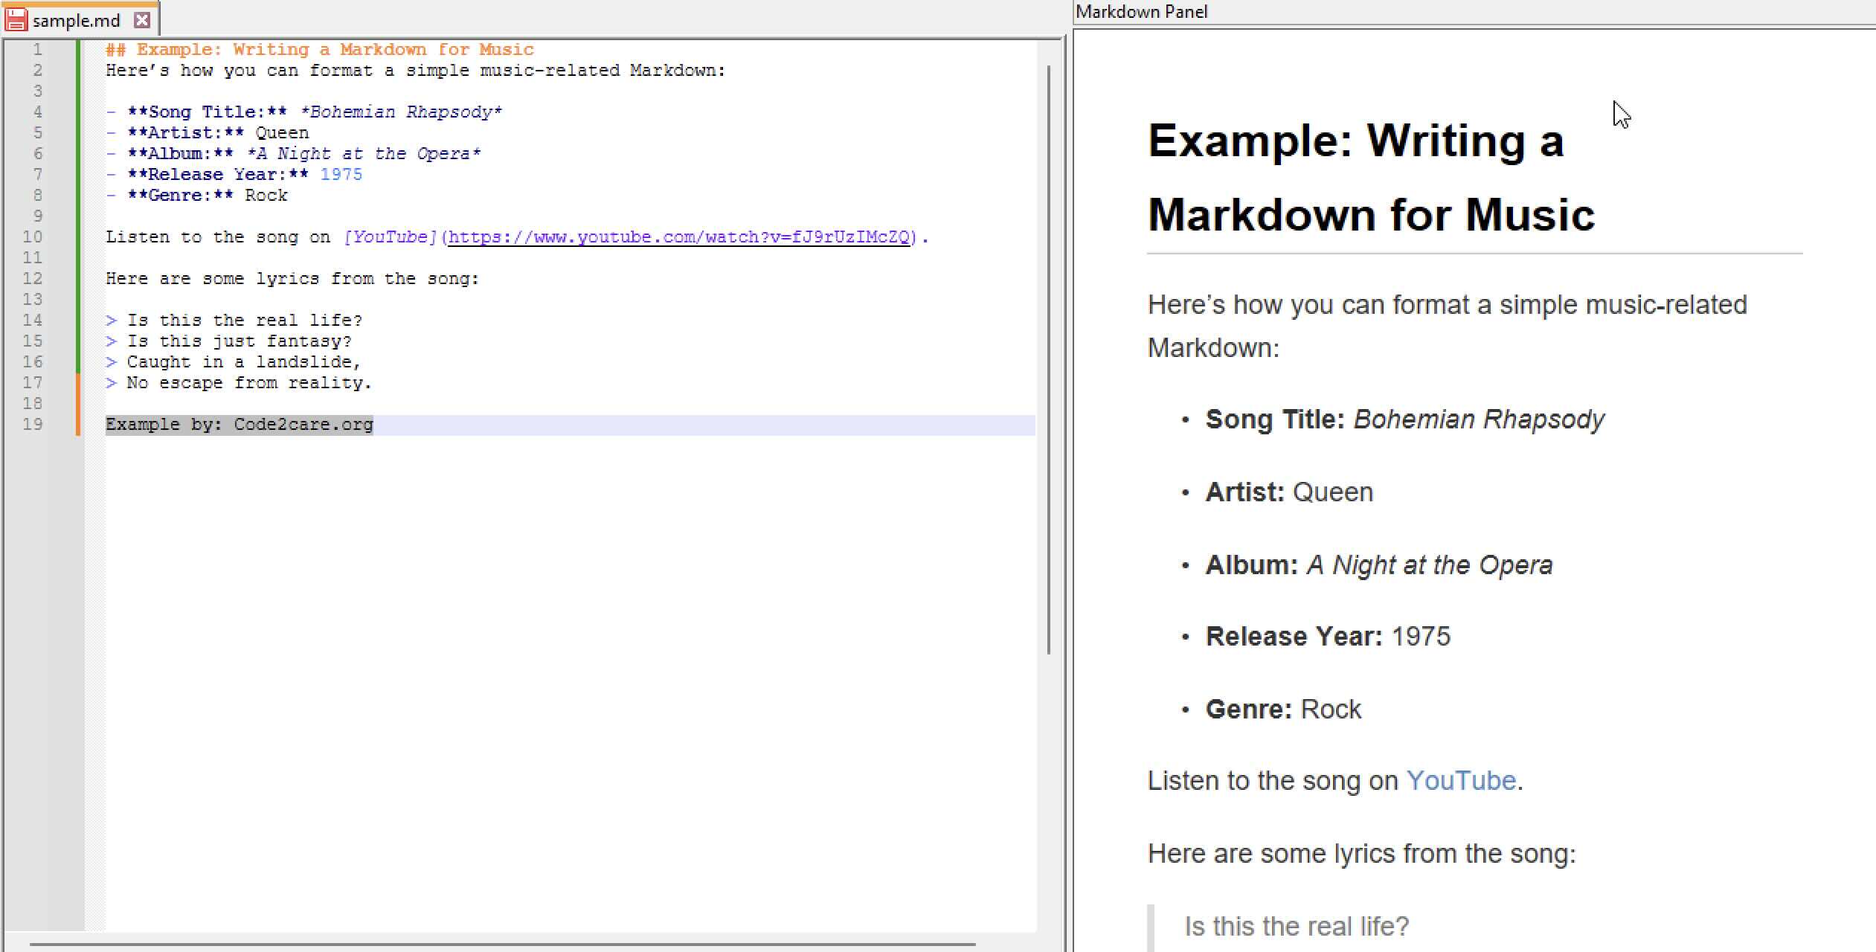Click the blockquote '>' symbol on line 14

tap(112, 320)
